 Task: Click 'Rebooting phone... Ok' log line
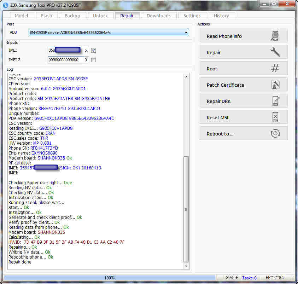(x=31, y=257)
